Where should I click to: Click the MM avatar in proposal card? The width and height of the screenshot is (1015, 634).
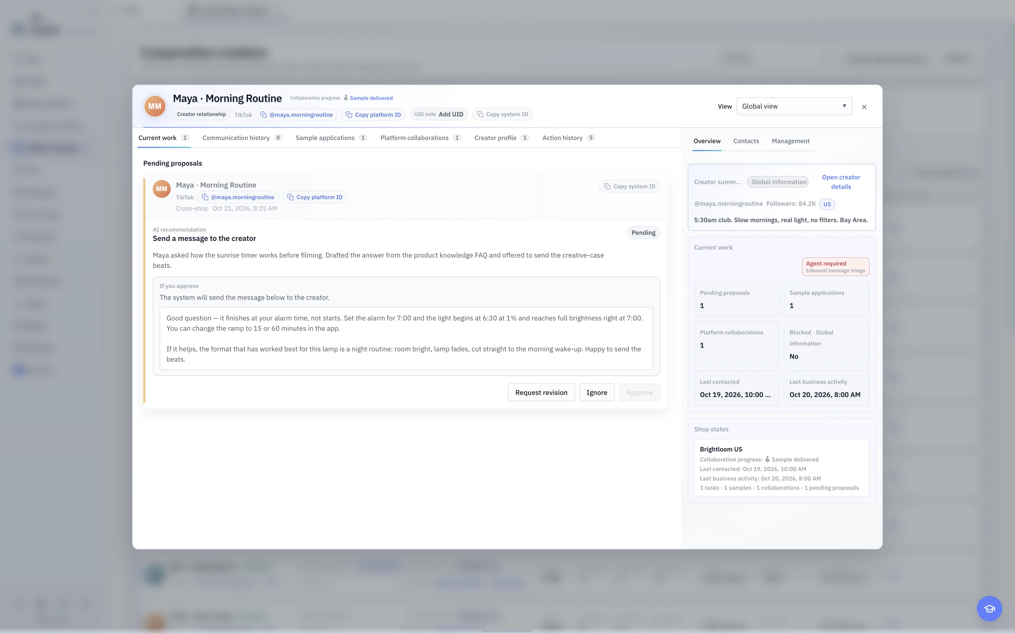pyautogui.click(x=161, y=189)
